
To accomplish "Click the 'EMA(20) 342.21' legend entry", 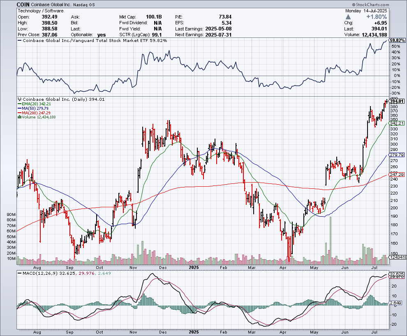I will pyautogui.click(x=36, y=104).
